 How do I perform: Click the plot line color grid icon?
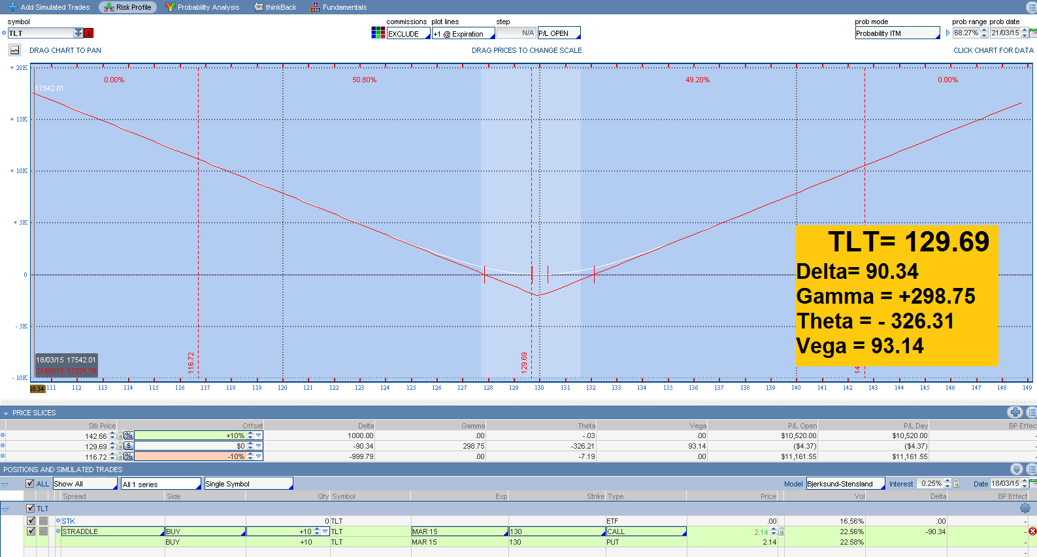(x=378, y=33)
